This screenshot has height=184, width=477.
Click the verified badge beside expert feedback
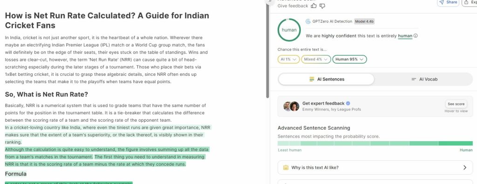pyautogui.click(x=348, y=103)
